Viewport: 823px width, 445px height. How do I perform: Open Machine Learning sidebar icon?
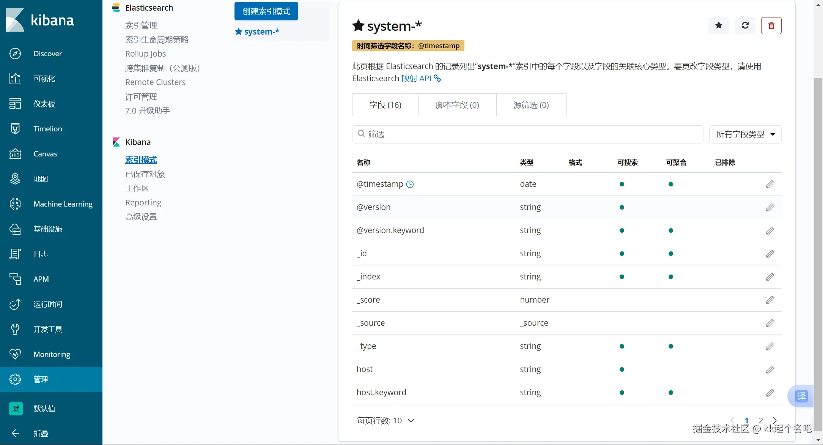click(x=15, y=204)
